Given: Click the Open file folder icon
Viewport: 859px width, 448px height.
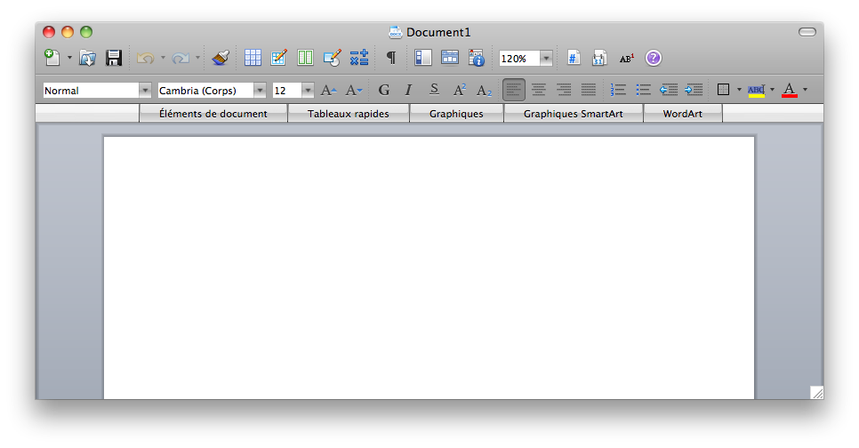Looking at the screenshot, I should coord(87,58).
